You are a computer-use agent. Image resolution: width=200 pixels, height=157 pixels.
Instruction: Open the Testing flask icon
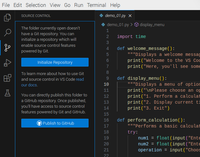8,93
